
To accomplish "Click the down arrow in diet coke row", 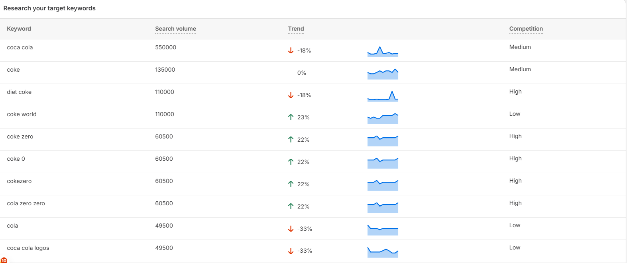I will click(291, 95).
